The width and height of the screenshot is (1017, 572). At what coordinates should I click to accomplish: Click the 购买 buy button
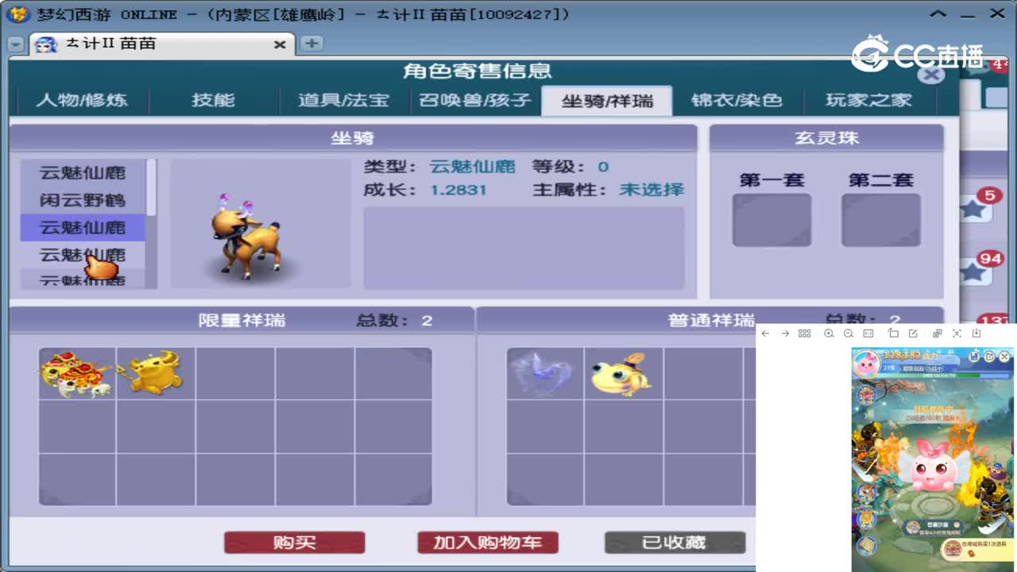[294, 543]
